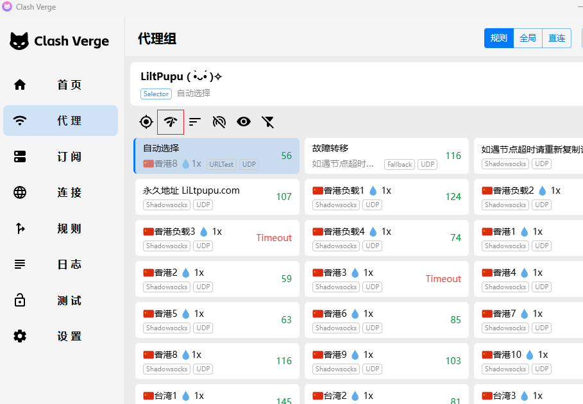Toggle the eye display mode icon
Screen dimensions: 583x404
coord(244,122)
